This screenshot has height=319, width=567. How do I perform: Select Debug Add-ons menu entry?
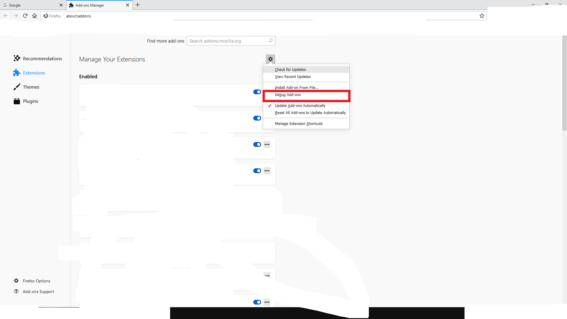coord(288,95)
